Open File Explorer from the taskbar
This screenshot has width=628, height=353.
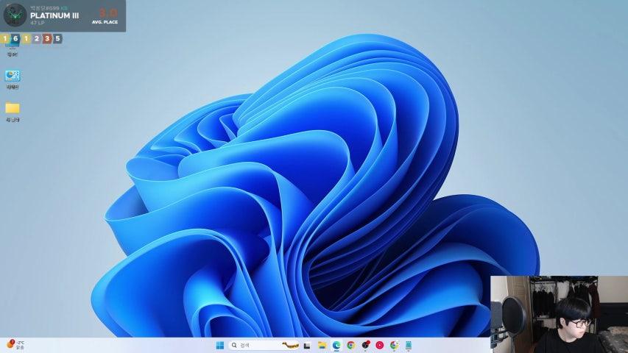322,345
